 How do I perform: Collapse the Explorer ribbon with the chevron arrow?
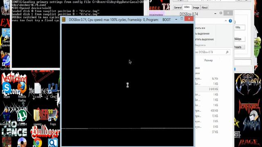(226, 21)
